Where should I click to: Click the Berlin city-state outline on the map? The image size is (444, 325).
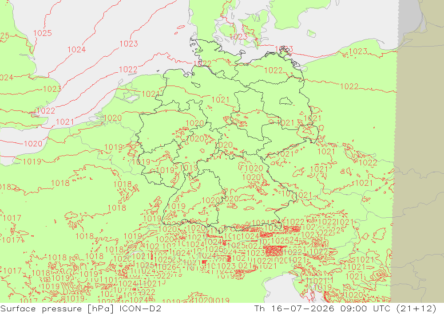point(285,101)
